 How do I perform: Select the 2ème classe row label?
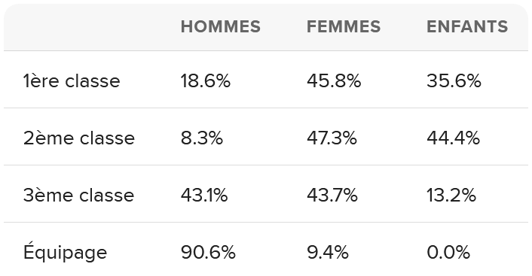click(x=79, y=138)
